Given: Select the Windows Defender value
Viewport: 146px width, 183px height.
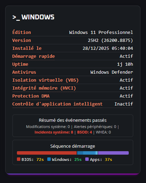Looking at the screenshot, I should [111, 72].
